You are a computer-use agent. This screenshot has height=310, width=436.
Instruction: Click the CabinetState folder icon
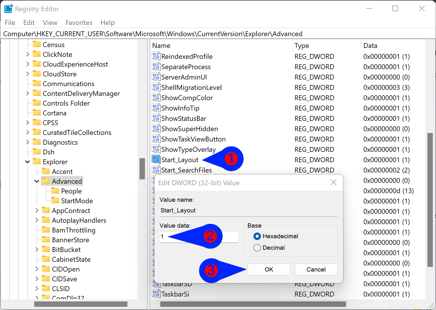coord(46,259)
